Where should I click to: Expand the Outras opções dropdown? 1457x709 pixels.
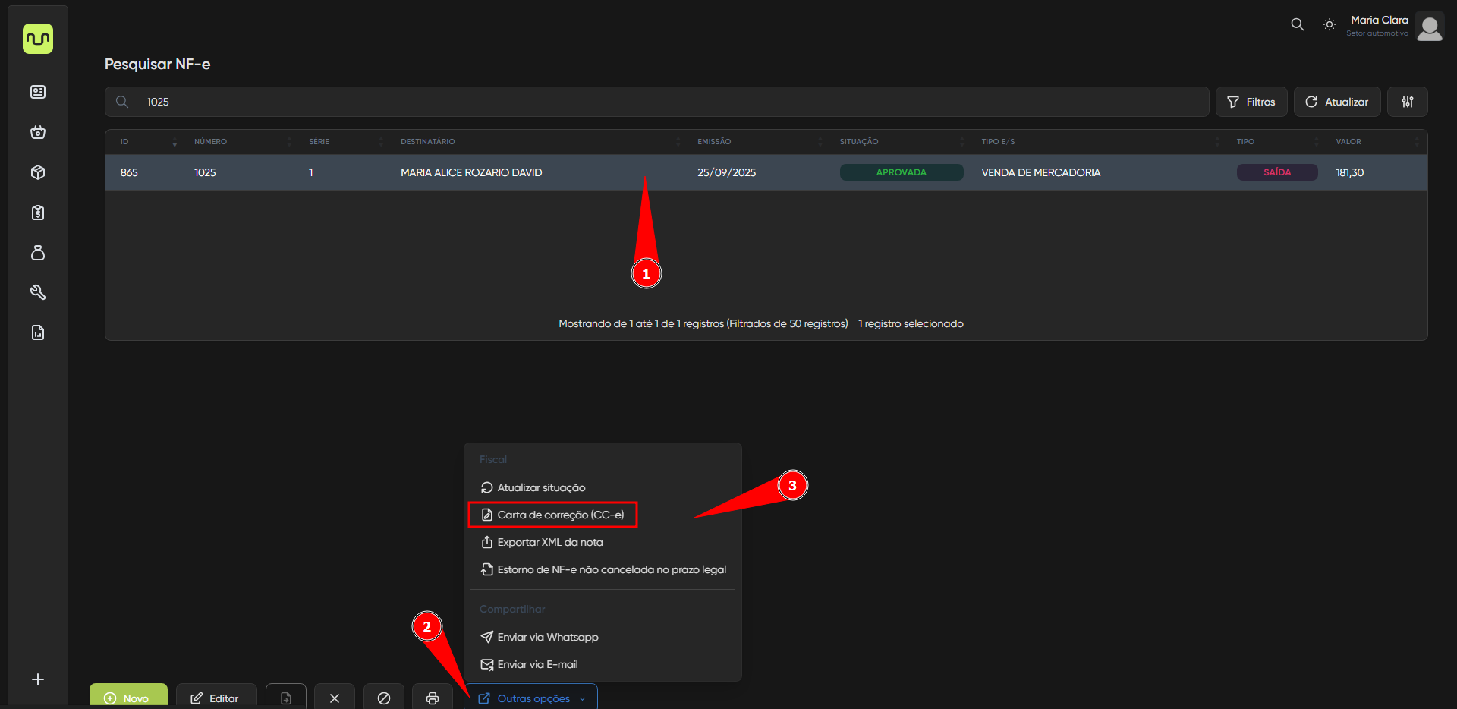tap(531, 698)
